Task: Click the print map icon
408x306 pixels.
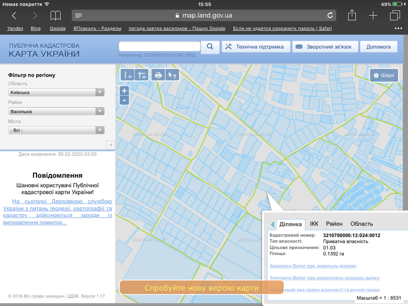Action: [158, 75]
